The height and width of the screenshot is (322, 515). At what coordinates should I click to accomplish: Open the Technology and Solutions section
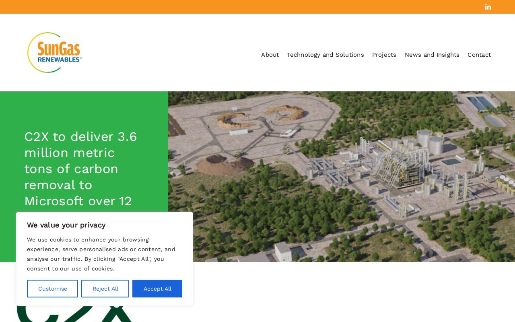(x=325, y=55)
